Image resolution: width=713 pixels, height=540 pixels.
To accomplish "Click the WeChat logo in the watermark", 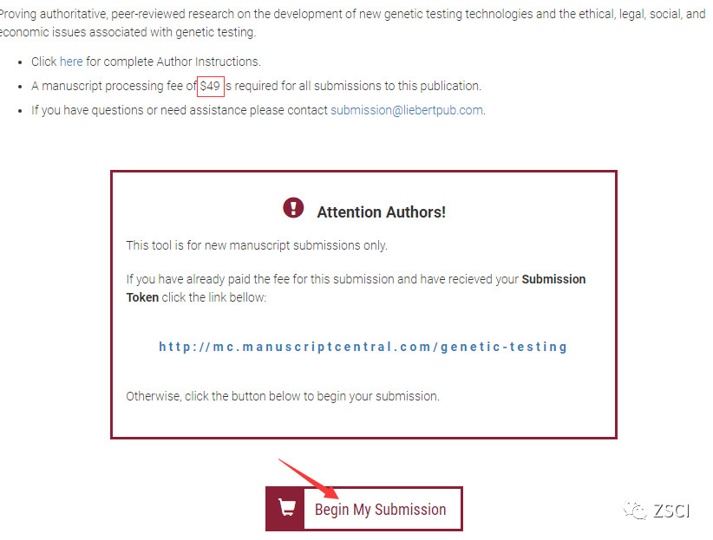I will (639, 511).
